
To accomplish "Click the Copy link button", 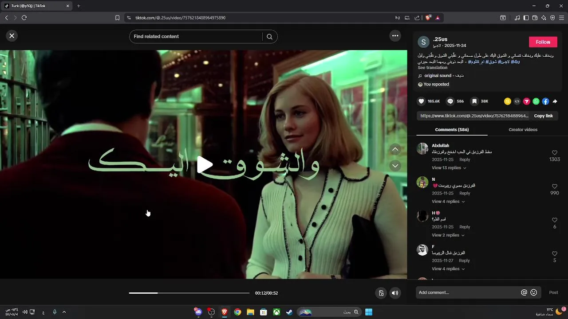I will [543, 116].
